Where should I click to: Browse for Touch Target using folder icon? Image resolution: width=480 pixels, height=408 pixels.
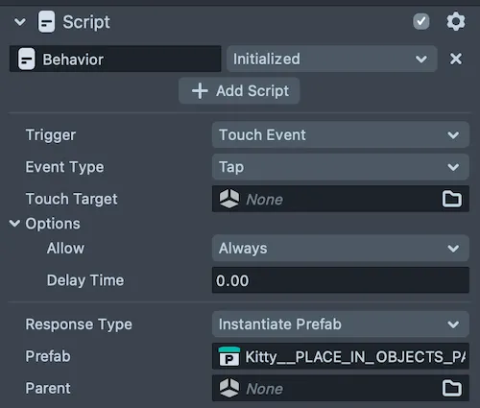click(x=452, y=199)
